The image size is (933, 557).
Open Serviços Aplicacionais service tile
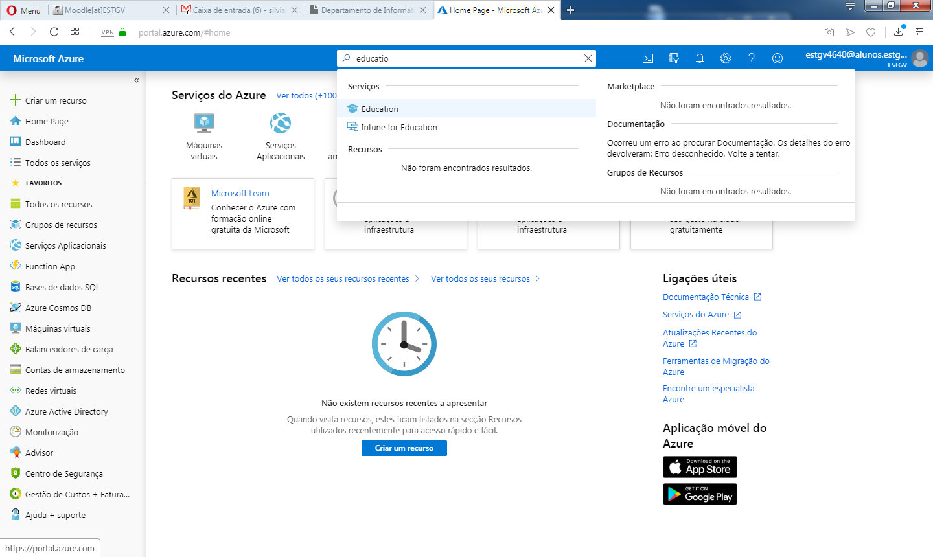(x=281, y=136)
